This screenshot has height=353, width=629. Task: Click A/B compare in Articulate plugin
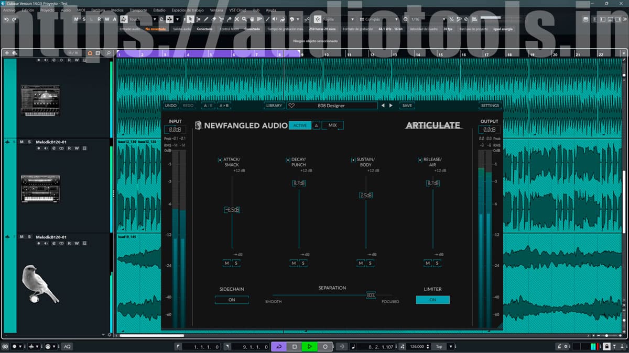(208, 106)
